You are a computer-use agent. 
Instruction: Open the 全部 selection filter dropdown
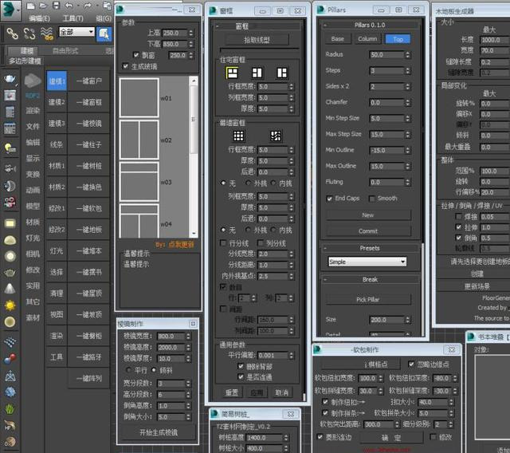76,33
